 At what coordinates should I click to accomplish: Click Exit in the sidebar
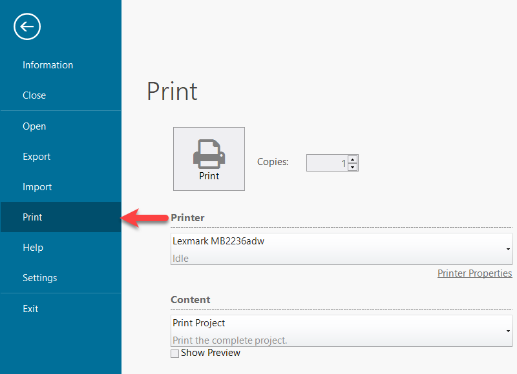[x=31, y=309]
